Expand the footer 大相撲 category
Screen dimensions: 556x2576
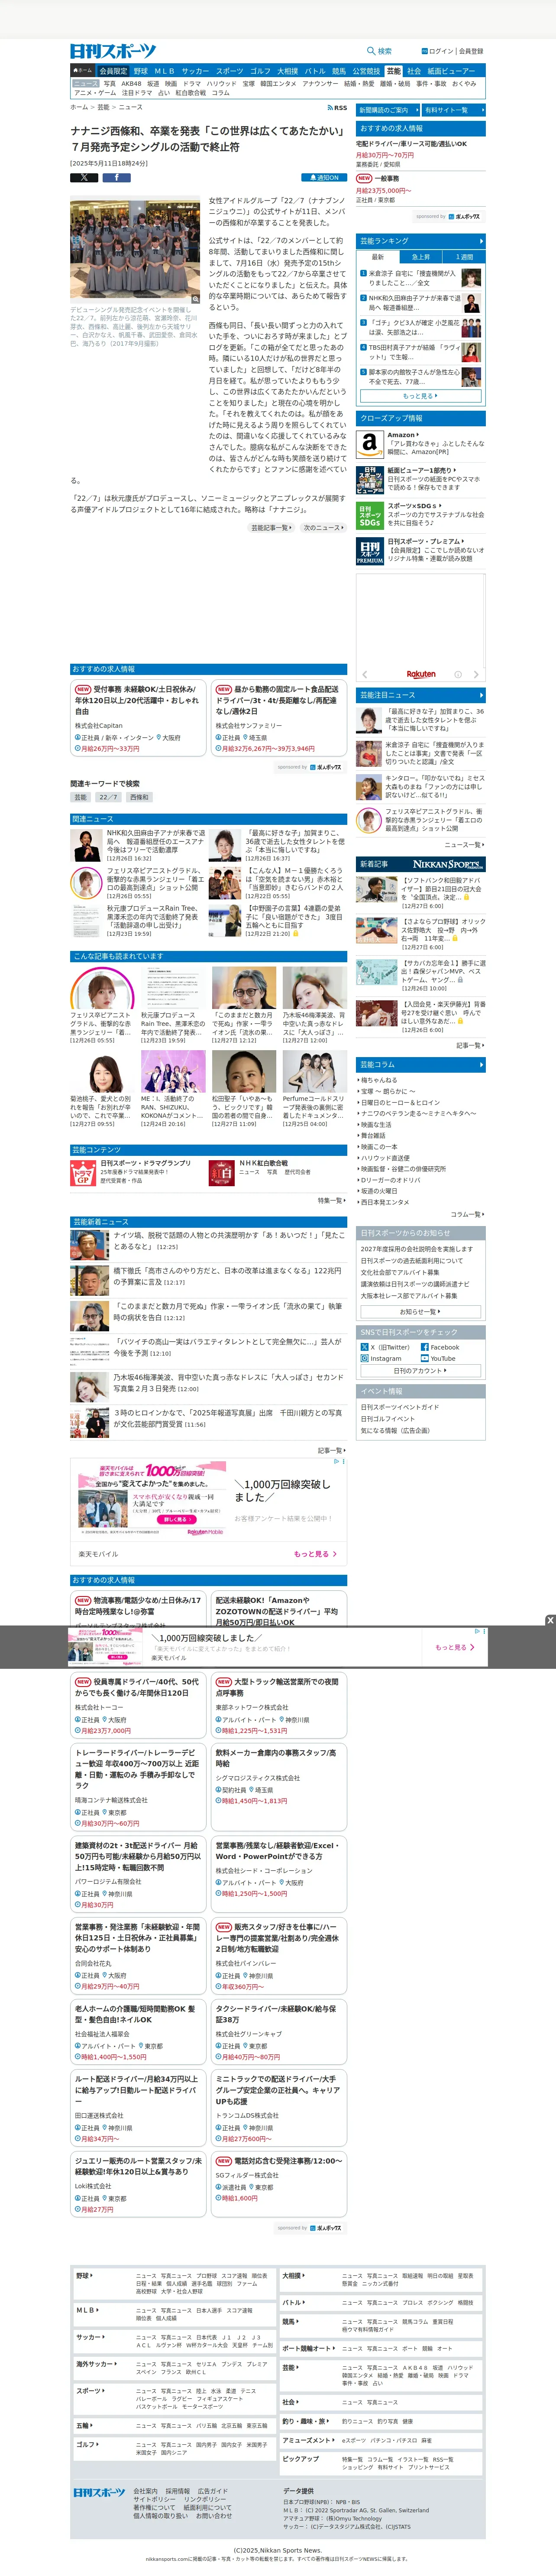293,2276
